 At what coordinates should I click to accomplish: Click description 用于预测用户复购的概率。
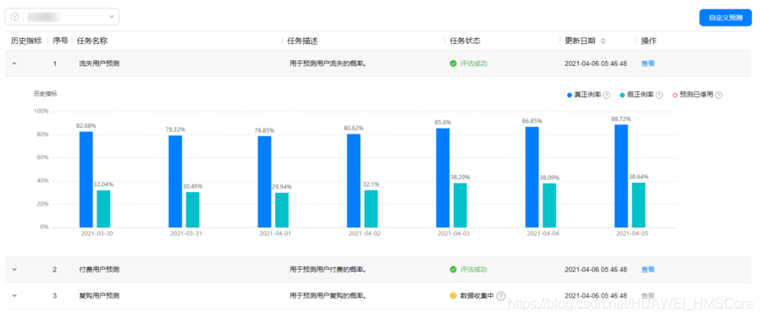tap(328, 295)
